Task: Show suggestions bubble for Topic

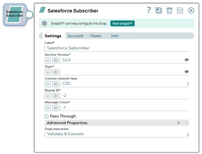Action: (186, 72)
